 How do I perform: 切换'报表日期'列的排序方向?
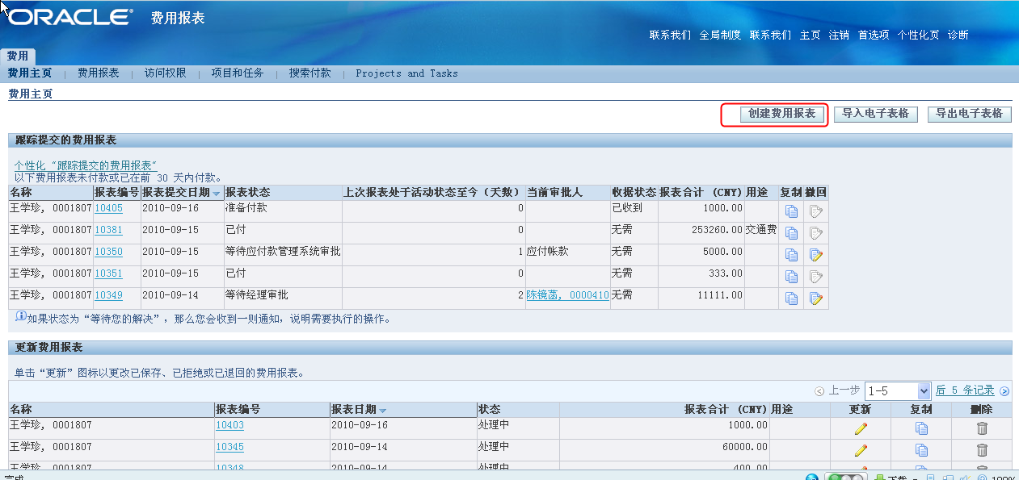[x=356, y=409]
